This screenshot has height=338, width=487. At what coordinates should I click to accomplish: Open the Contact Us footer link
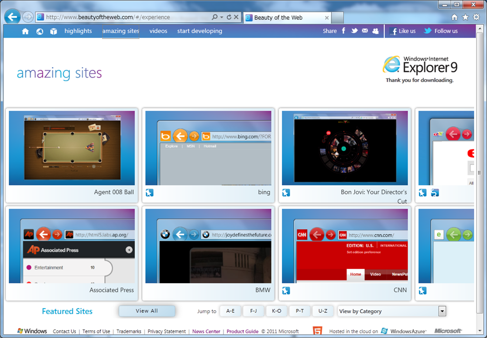coord(64,331)
